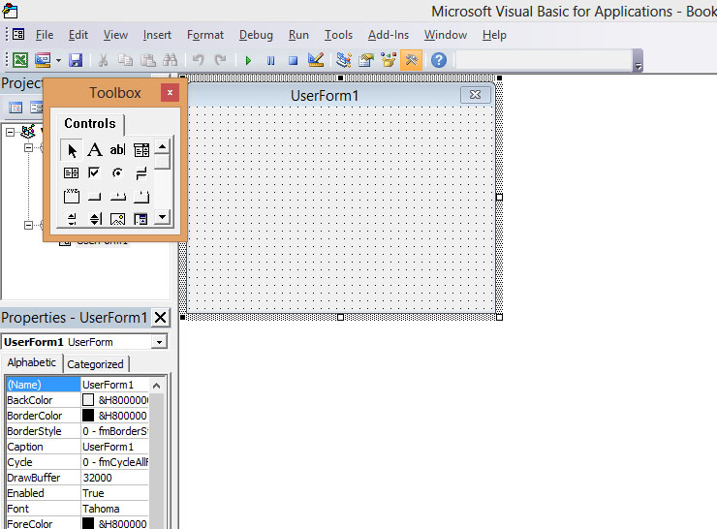
Task: Click the BackColor color swatch value
Action: coord(88,400)
